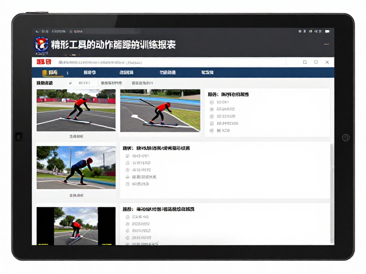Viewport: 366px width, 274px height.
Task: Click the third row icon in the bottom panel
Action: 128,231
